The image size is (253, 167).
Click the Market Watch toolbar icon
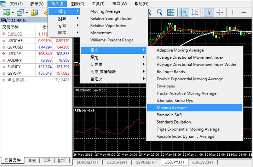click(x=34, y=12)
